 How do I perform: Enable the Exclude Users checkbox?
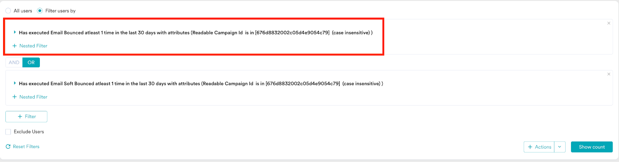pyautogui.click(x=8, y=132)
